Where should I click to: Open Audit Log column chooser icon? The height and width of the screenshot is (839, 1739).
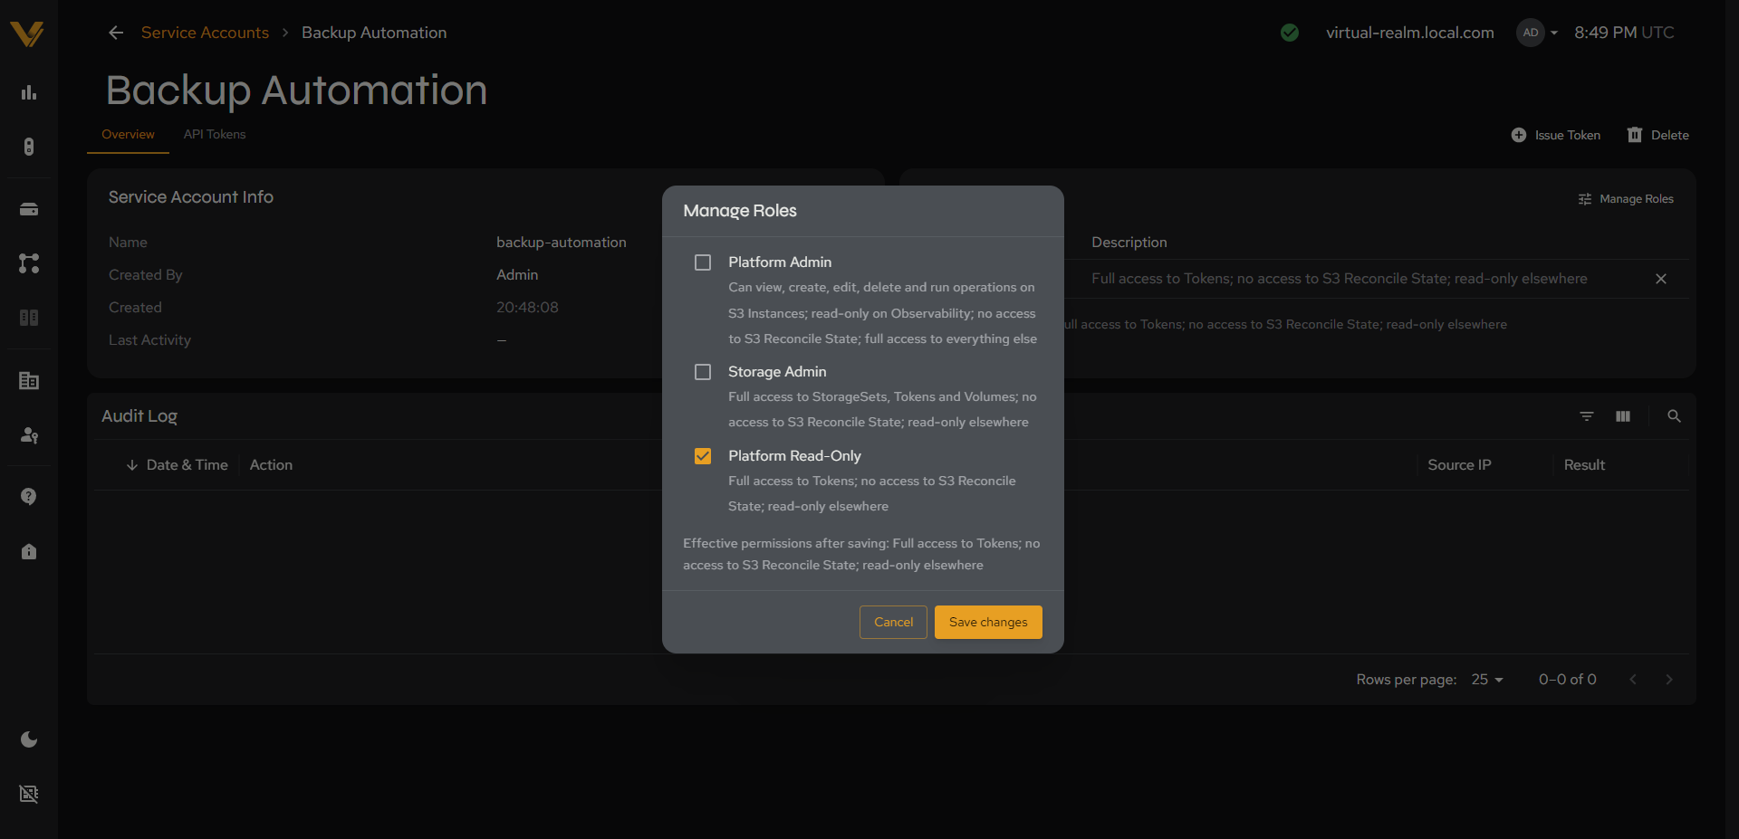[x=1623, y=416]
